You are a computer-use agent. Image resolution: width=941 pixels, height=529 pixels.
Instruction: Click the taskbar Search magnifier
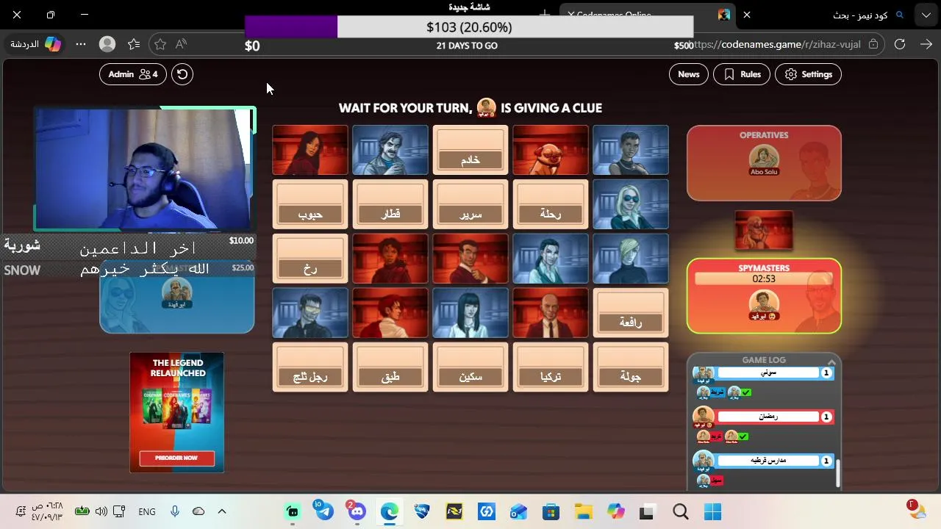[680, 511]
